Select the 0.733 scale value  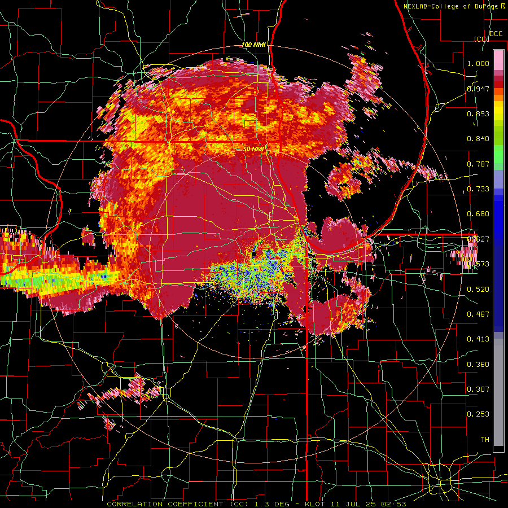(x=478, y=189)
